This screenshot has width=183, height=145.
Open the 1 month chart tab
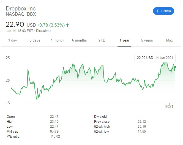tap(57, 40)
